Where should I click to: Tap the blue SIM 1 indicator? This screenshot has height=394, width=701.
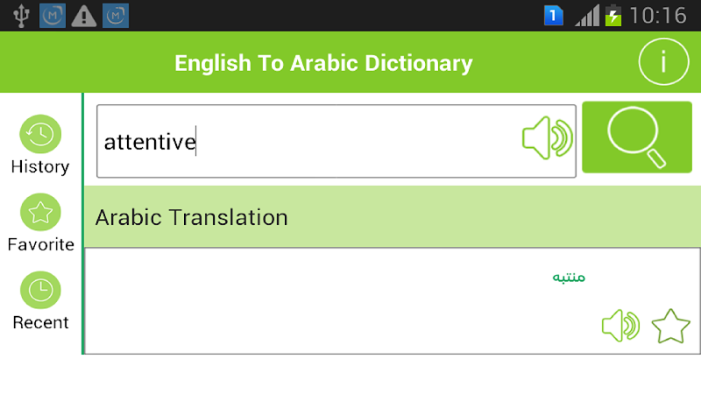554,15
